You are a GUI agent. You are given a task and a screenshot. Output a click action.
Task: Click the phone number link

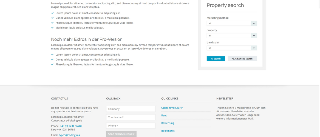71,126
